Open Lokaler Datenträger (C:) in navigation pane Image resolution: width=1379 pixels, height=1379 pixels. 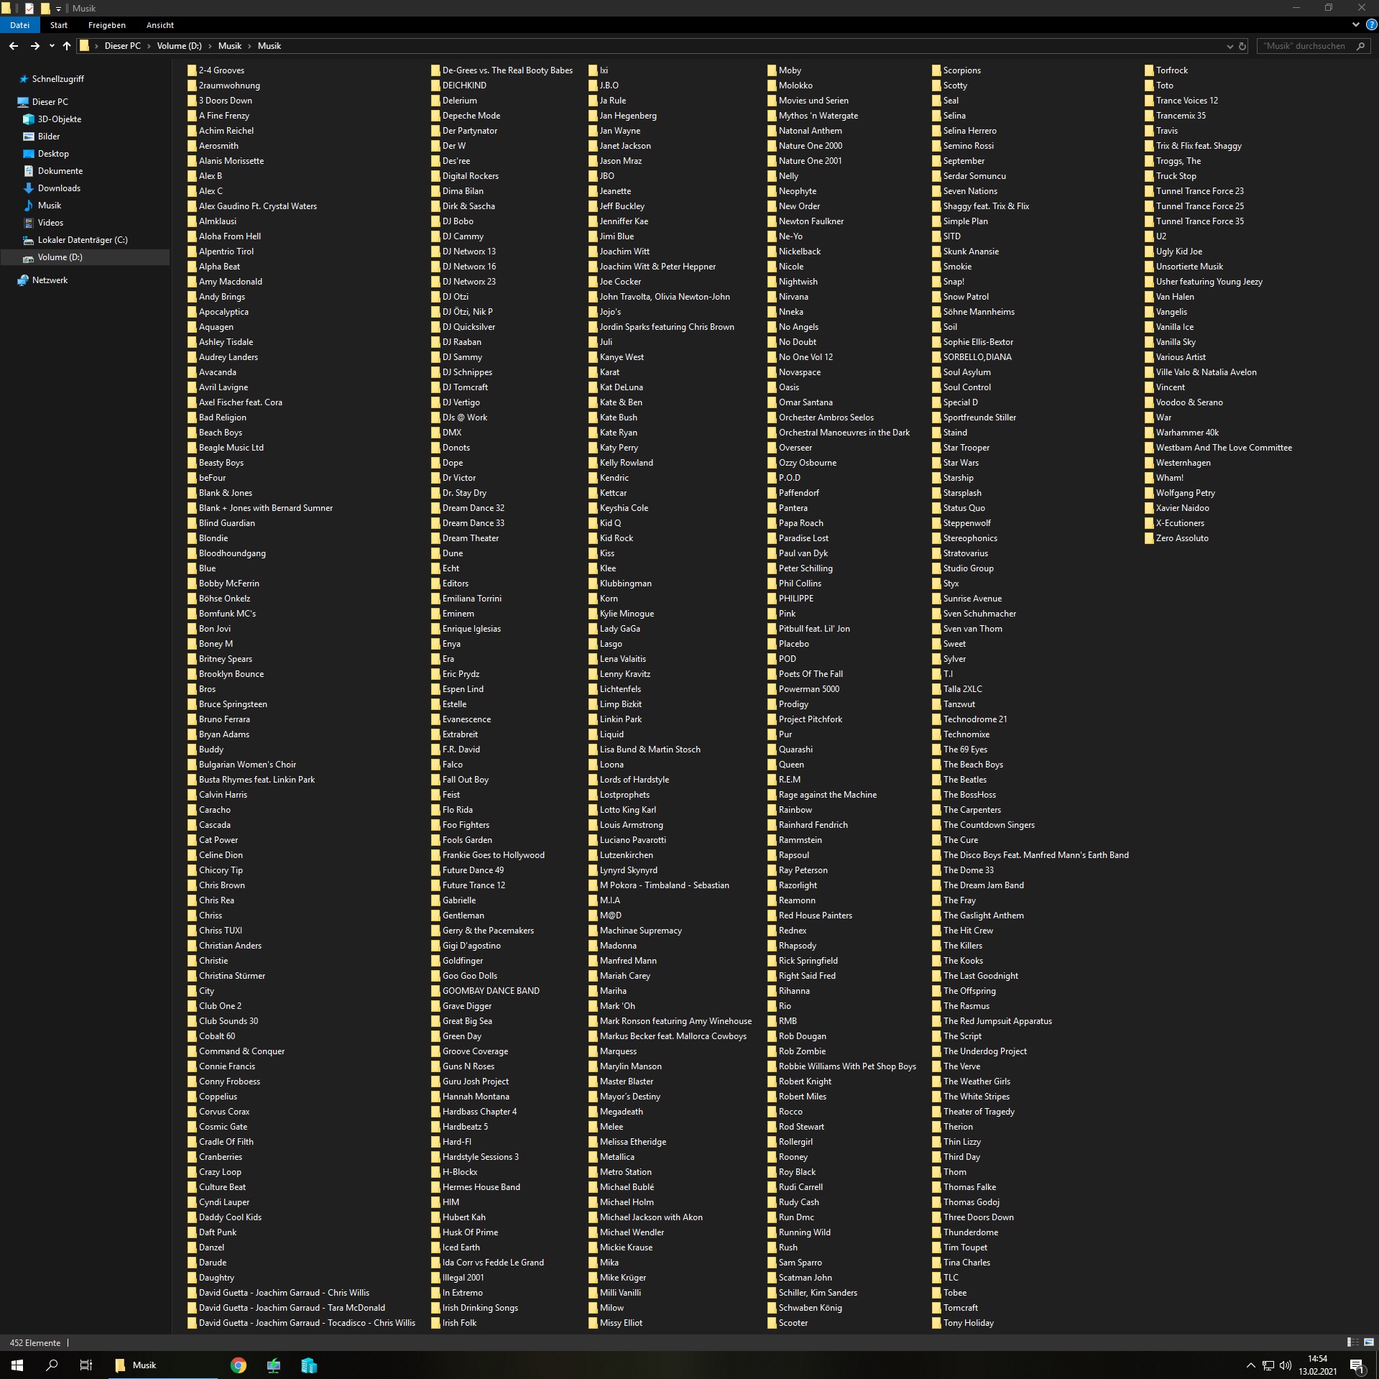tap(75, 240)
